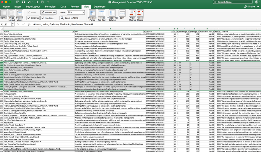Select column A header
Viewport: 261px width, 152px height.
[39, 29]
